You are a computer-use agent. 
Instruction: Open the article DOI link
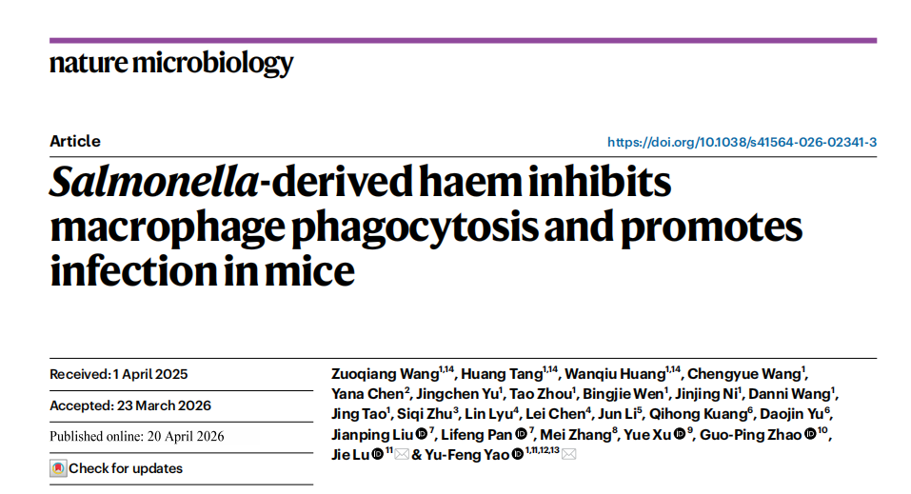point(742,142)
